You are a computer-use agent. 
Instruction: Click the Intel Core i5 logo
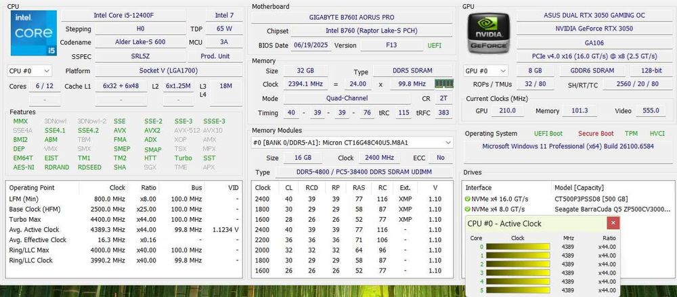point(34,32)
